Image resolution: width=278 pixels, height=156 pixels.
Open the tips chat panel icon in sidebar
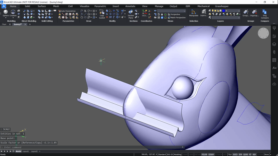pyautogui.click(x=274, y=28)
